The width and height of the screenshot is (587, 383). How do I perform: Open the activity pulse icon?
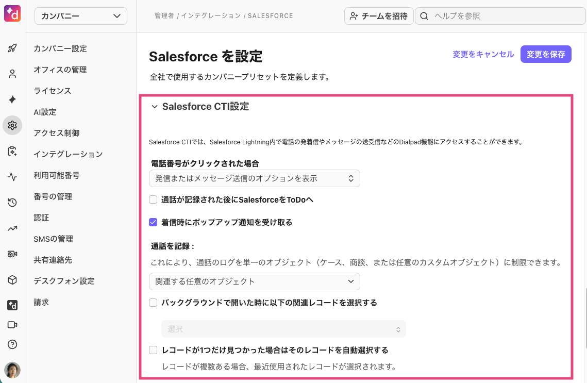click(x=12, y=177)
